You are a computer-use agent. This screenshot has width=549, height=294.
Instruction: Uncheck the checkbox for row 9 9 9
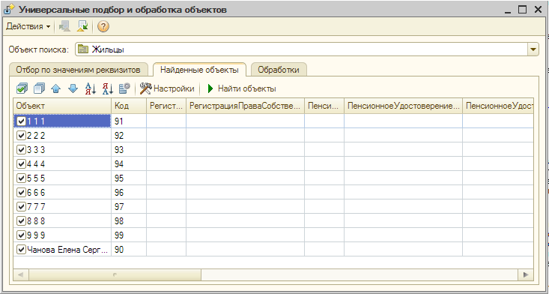(x=22, y=235)
